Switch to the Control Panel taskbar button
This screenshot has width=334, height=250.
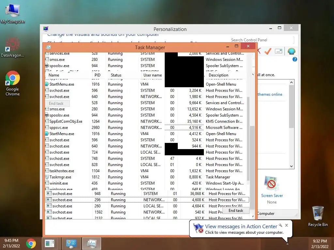coord(71,243)
